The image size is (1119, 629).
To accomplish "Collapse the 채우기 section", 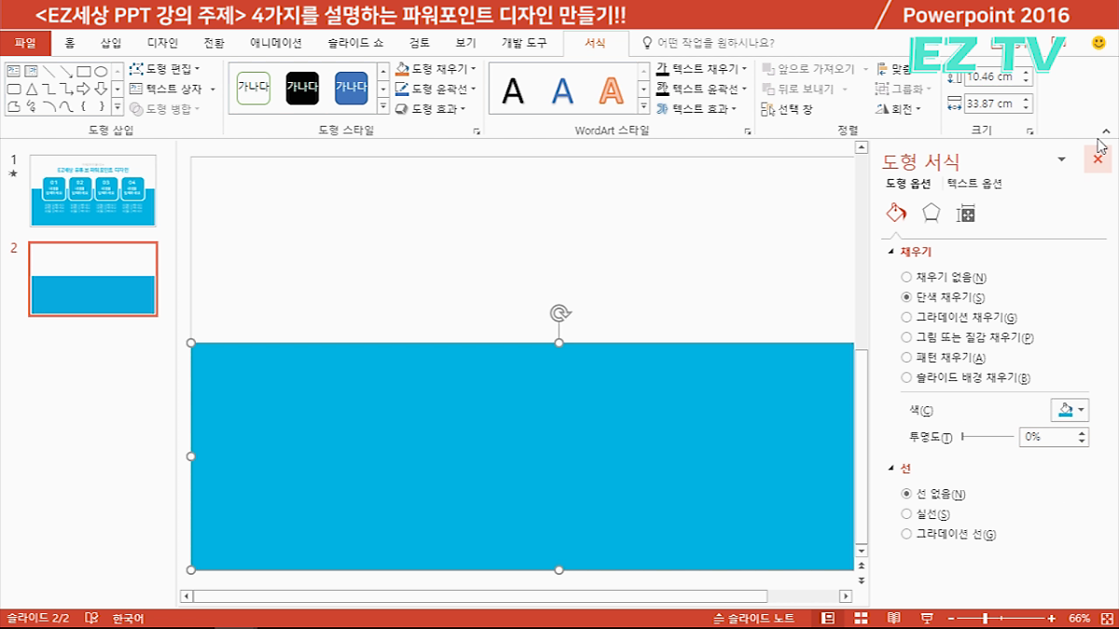I will click(910, 252).
